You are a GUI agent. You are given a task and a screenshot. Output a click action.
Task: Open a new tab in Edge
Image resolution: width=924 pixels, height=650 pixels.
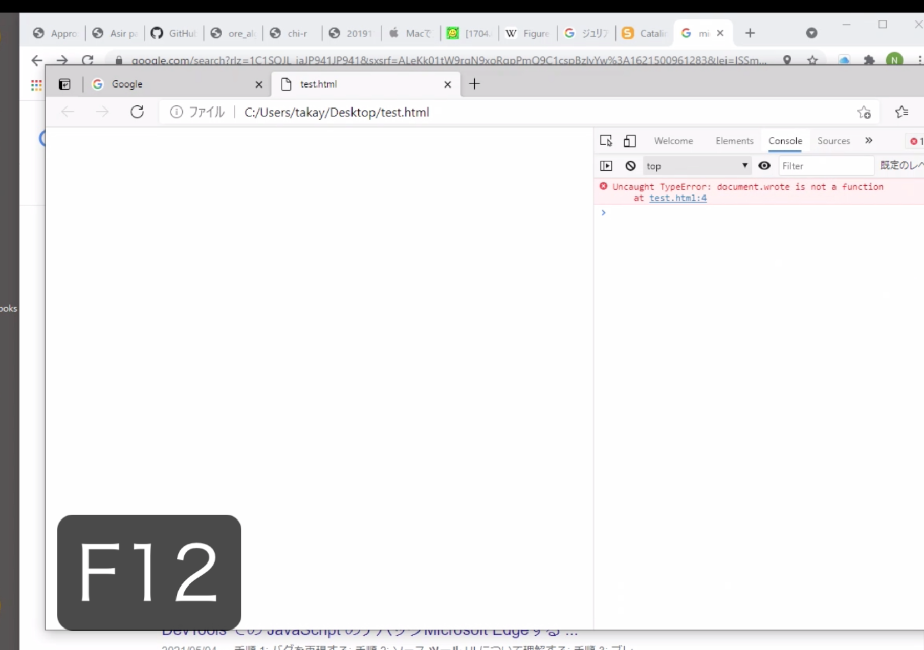[474, 84]
